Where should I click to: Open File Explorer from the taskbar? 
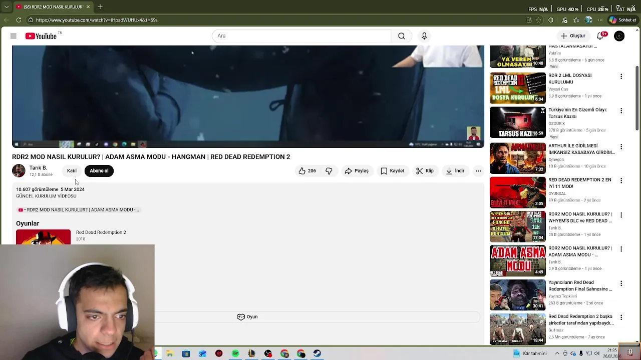[x=170, y=353]
